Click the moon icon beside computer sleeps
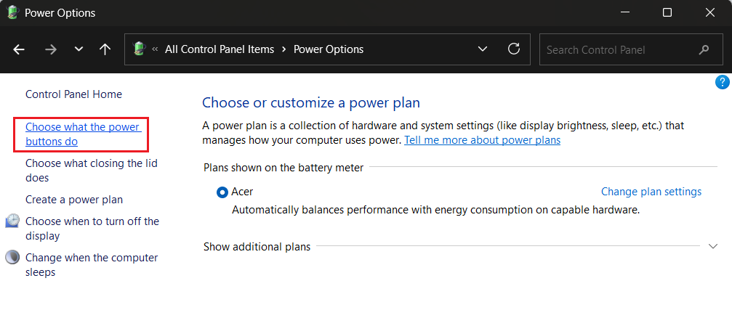 click(12, 258)
